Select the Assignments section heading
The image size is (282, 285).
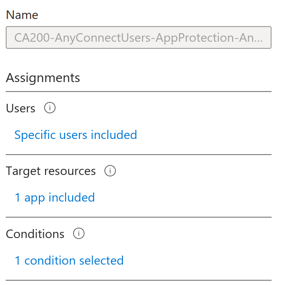(43, 78)
